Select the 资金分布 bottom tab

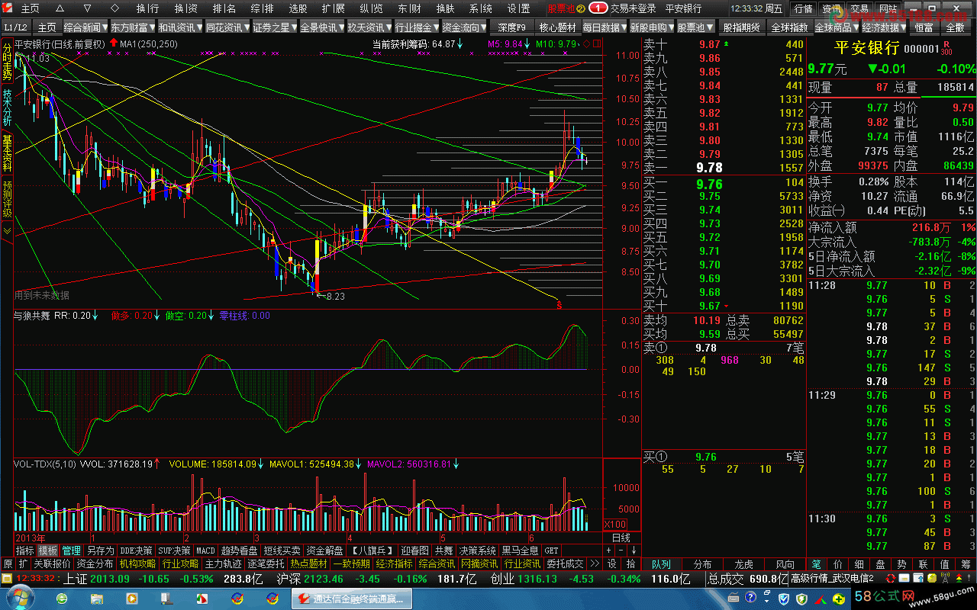[95, 564]
